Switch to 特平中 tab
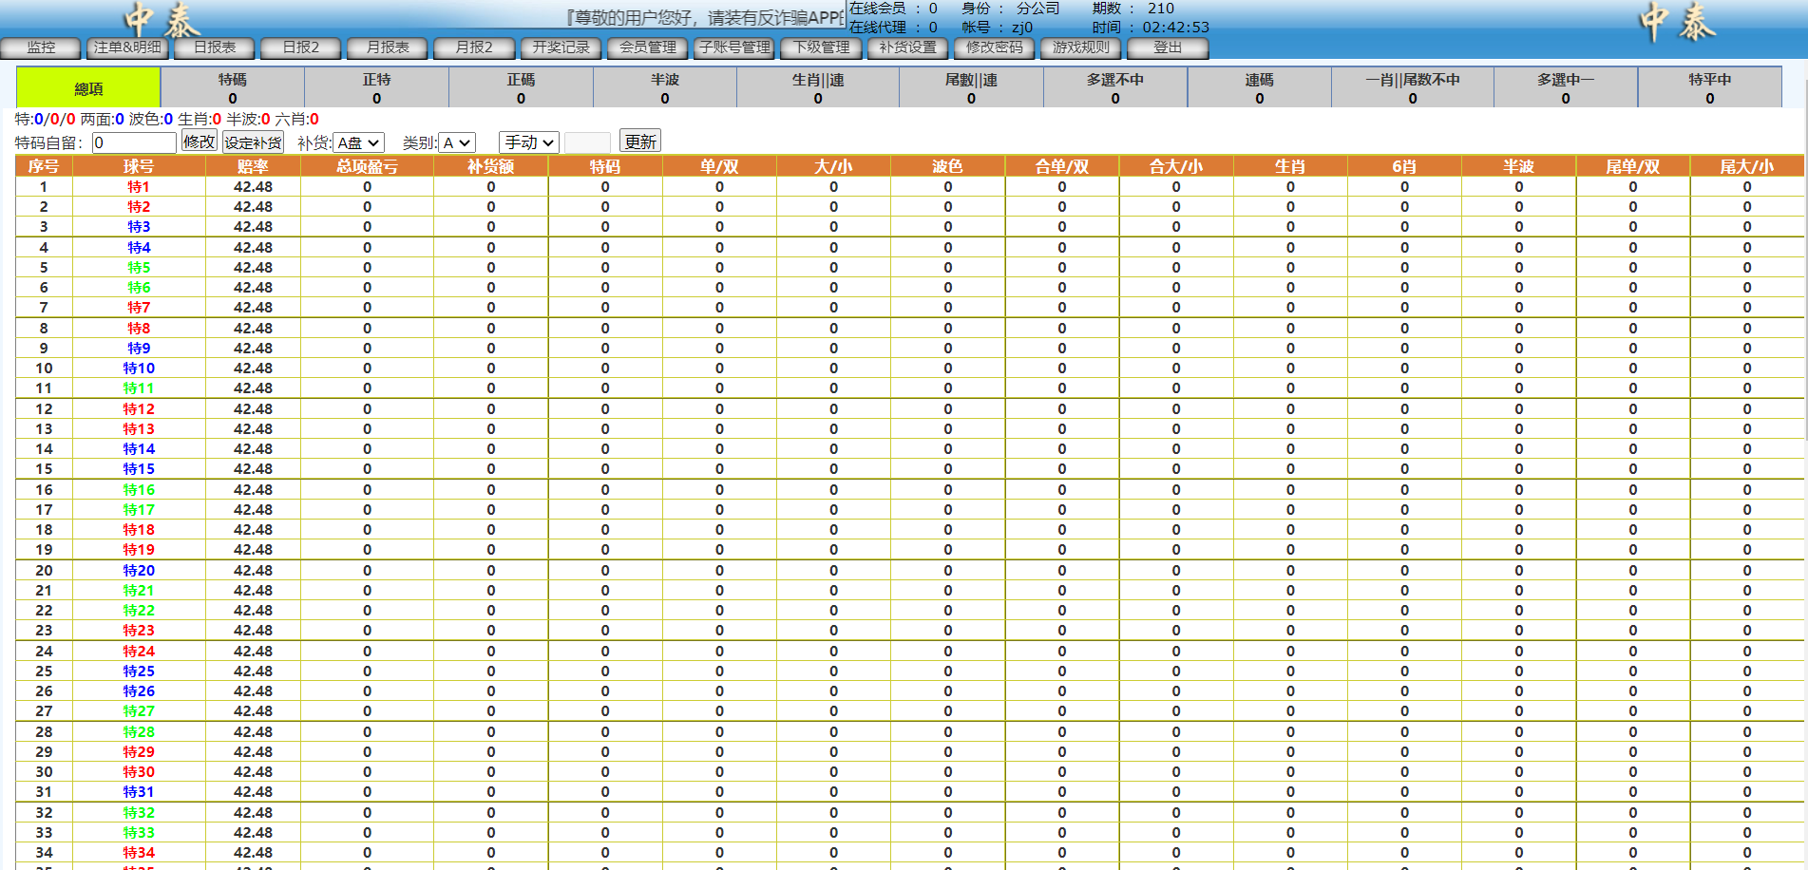 [1710, 88]
